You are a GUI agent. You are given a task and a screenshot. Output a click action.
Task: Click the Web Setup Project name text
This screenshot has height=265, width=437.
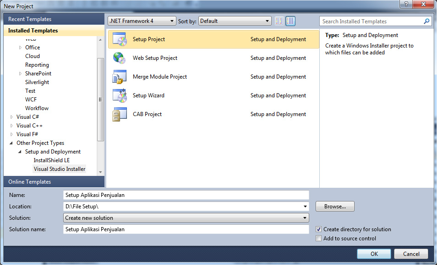155,58
